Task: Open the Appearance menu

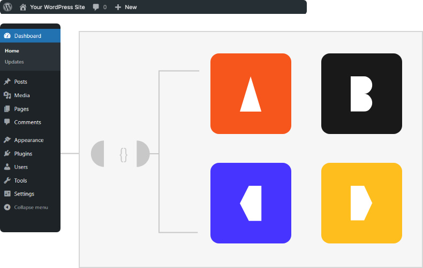Action: [x=29, y=140]
